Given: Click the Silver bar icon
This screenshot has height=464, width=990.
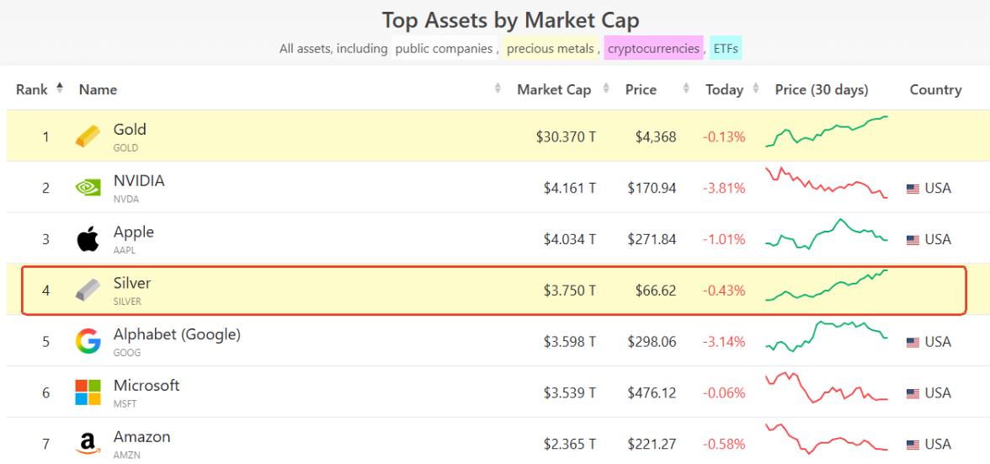Looking at the screenshot, I should (88, 291).
